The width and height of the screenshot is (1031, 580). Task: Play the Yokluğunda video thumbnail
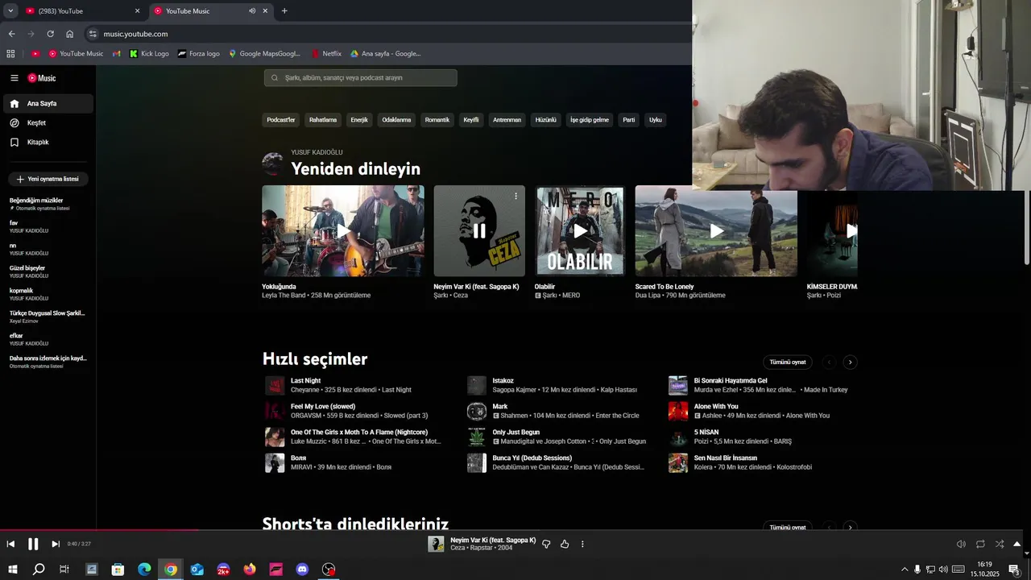tap(343, 231)
